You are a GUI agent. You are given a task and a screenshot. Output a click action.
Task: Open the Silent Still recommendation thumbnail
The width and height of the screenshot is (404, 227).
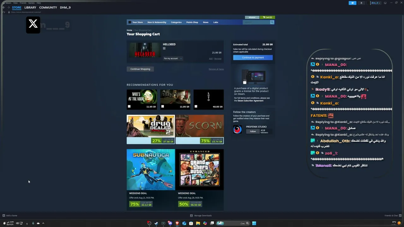175,100
